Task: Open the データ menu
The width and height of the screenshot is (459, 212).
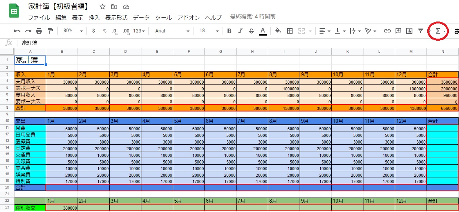Action: (141, 18)
